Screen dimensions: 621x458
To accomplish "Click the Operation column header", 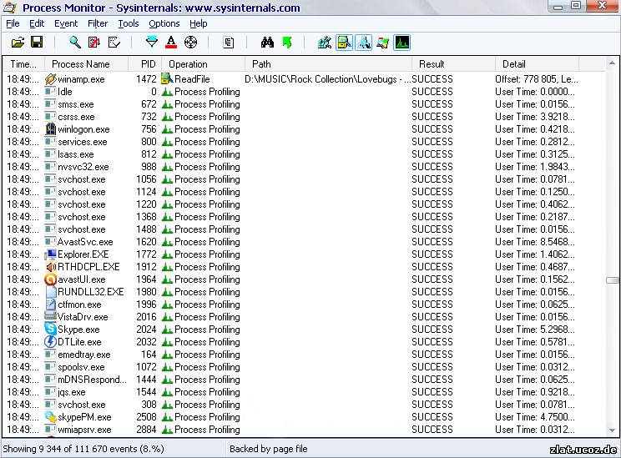I will point(203,64).
